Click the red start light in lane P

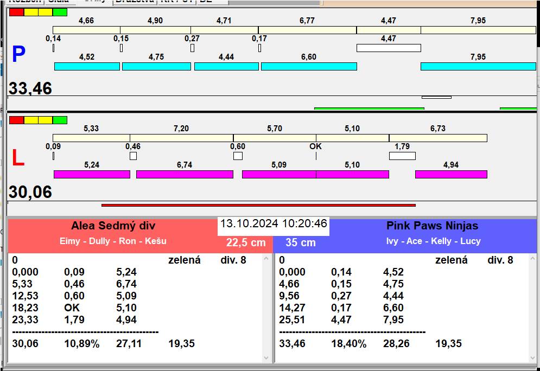click(17, 12)
